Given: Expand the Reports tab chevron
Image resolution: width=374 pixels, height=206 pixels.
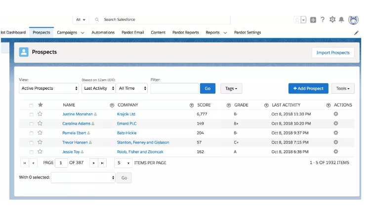Looking at the screenshot, I should tap(225, 33).
